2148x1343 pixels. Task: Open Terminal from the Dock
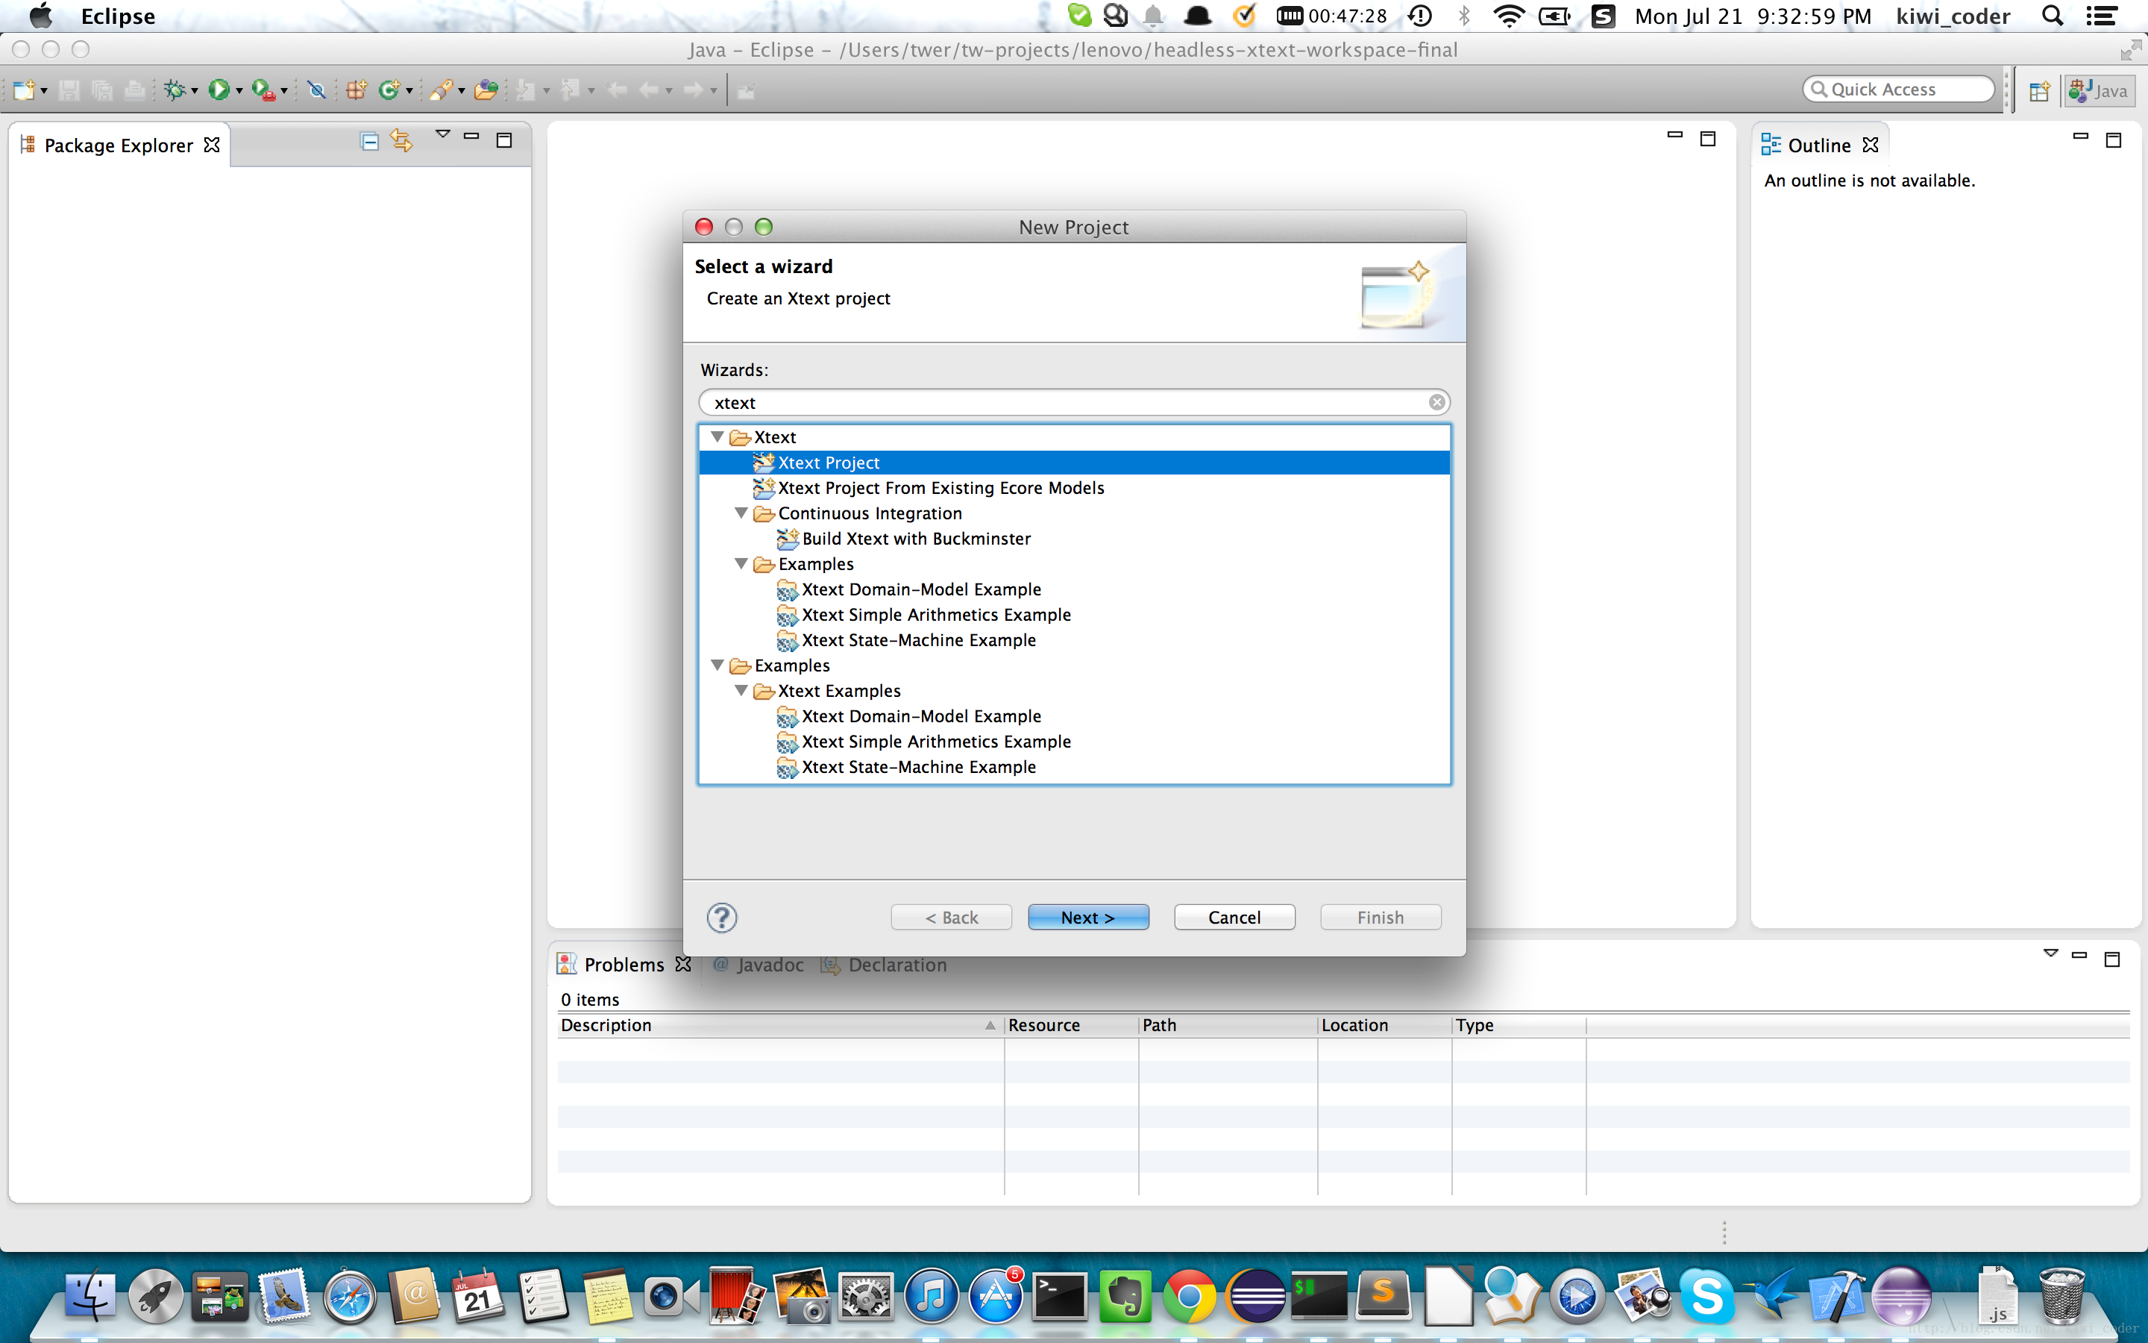click(1060, 1297)
